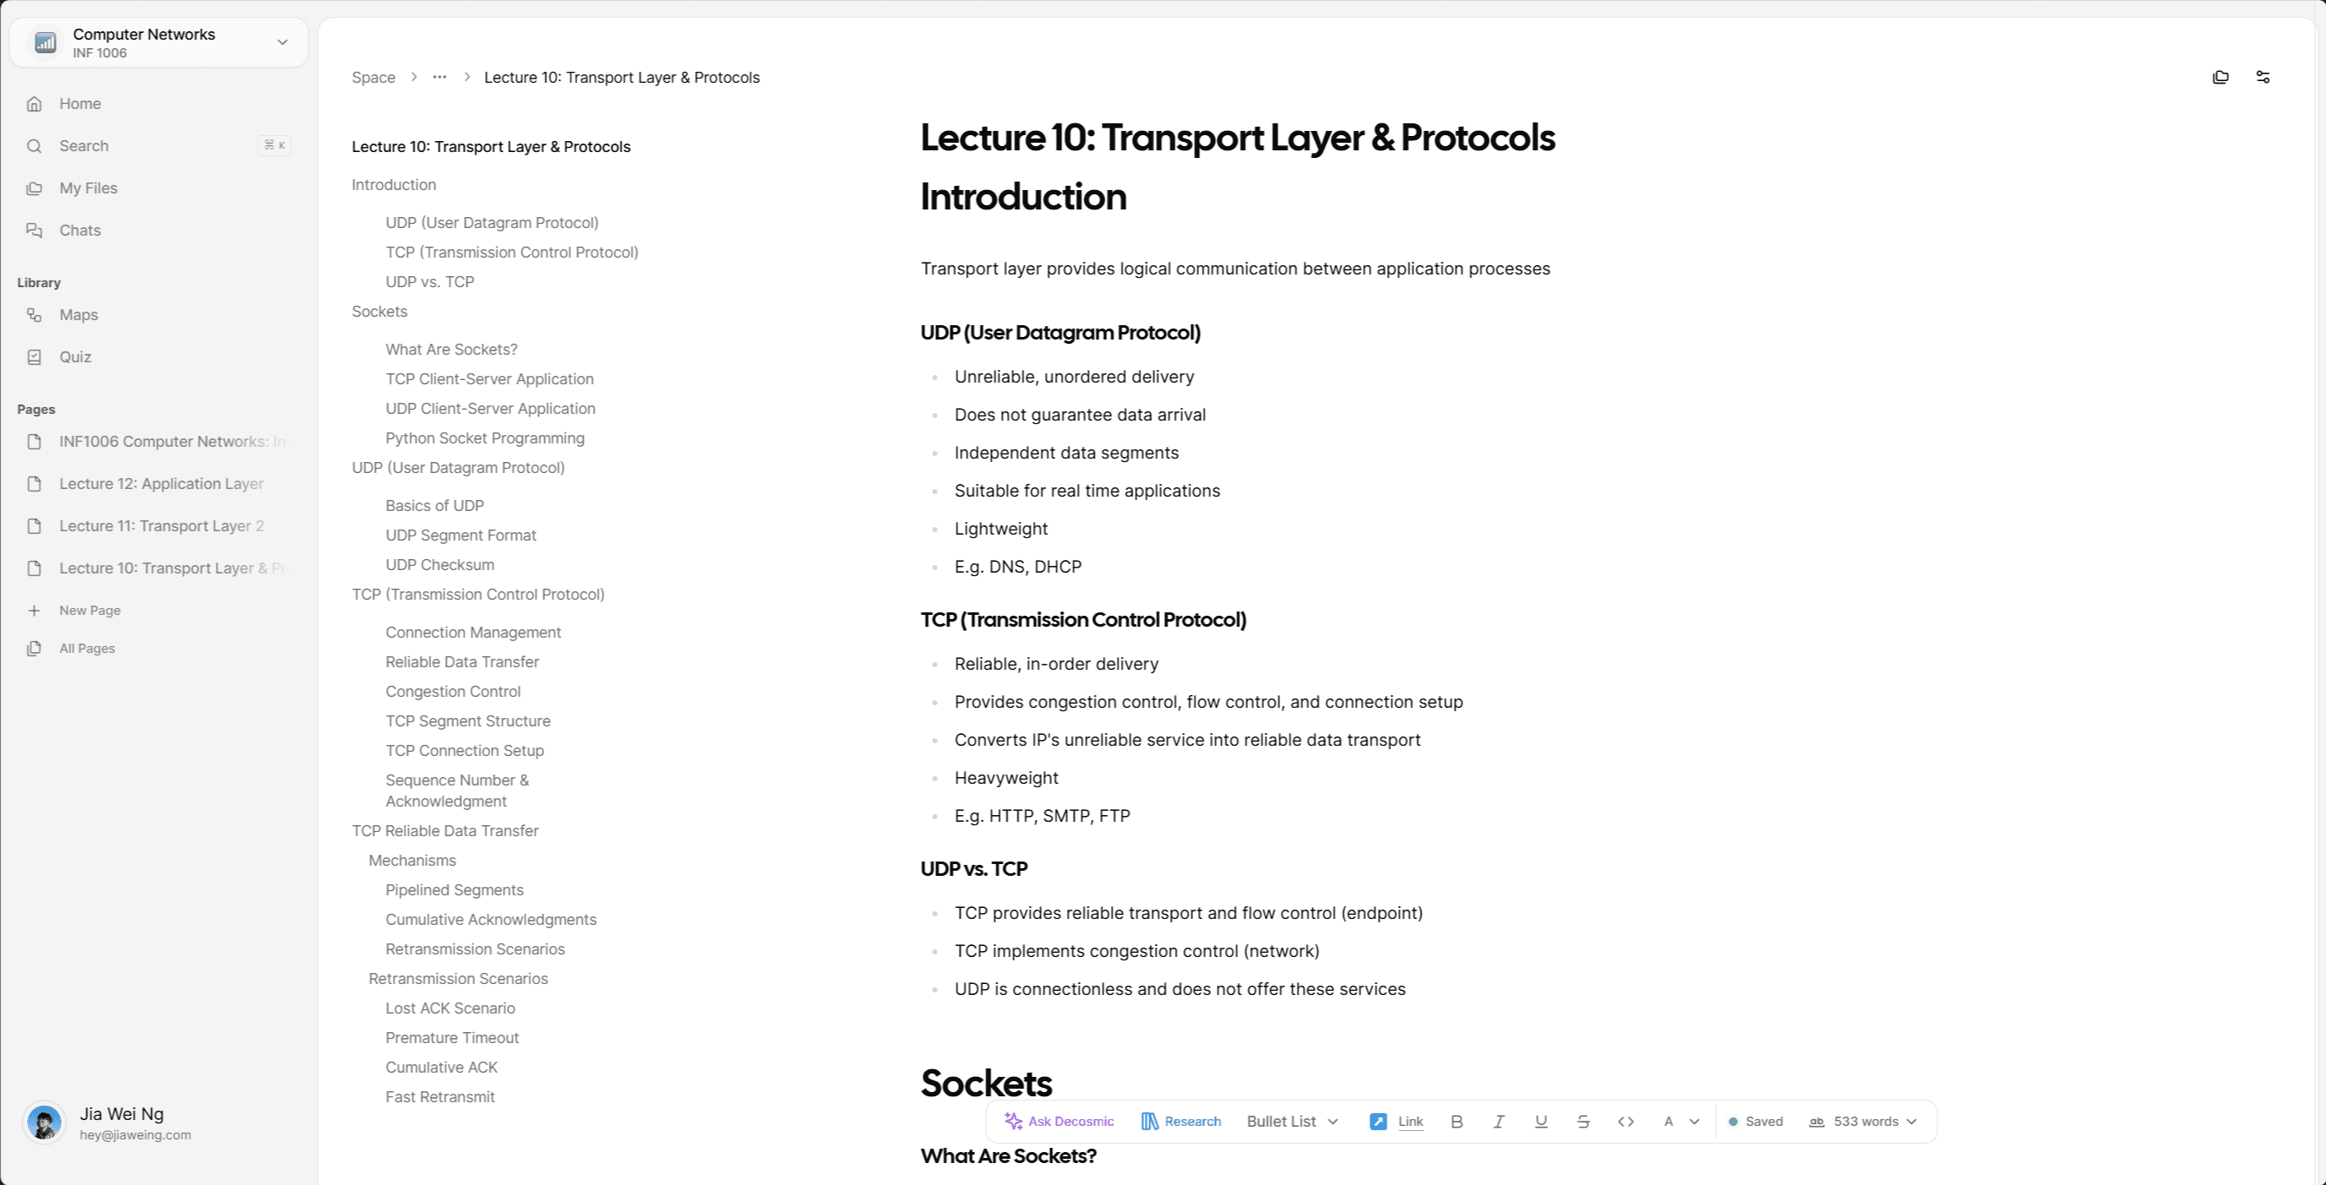The height and width of the screenshot is (1185, 2326).
Task: Open the All Pages view
Action: coord(86,649)
